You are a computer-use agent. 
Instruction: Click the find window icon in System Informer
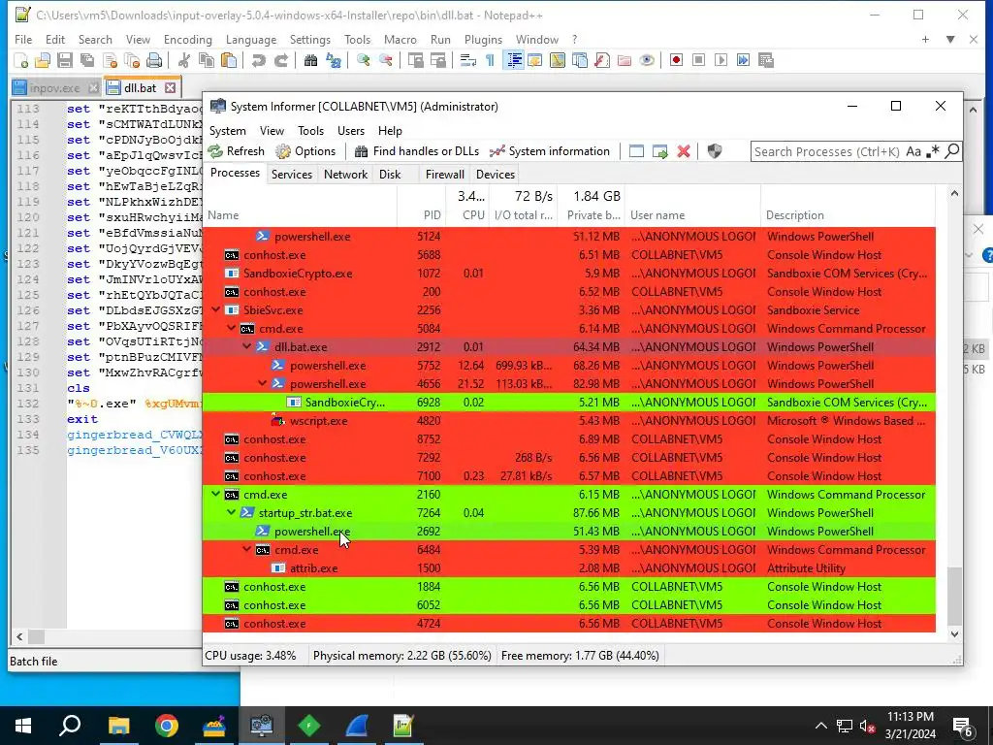tap(636, 151)
